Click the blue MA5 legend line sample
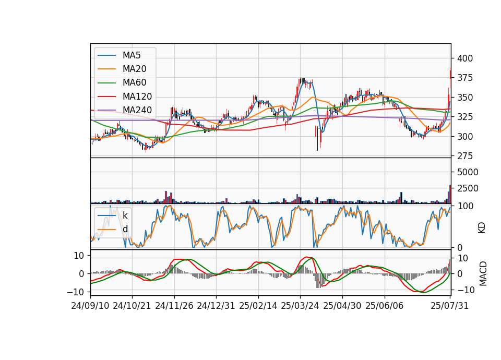The height and width of the screenshot is (360, 501). coord(106,55)
